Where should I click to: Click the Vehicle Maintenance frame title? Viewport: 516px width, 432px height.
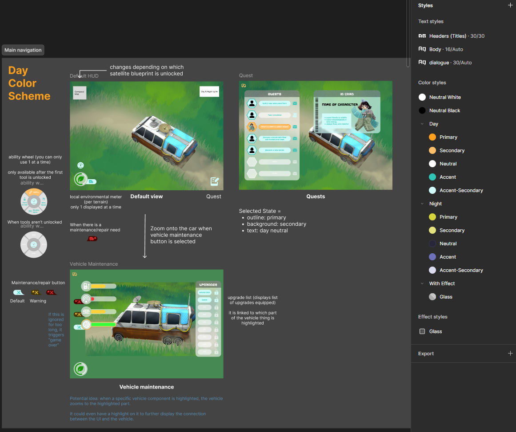point(94,264)
